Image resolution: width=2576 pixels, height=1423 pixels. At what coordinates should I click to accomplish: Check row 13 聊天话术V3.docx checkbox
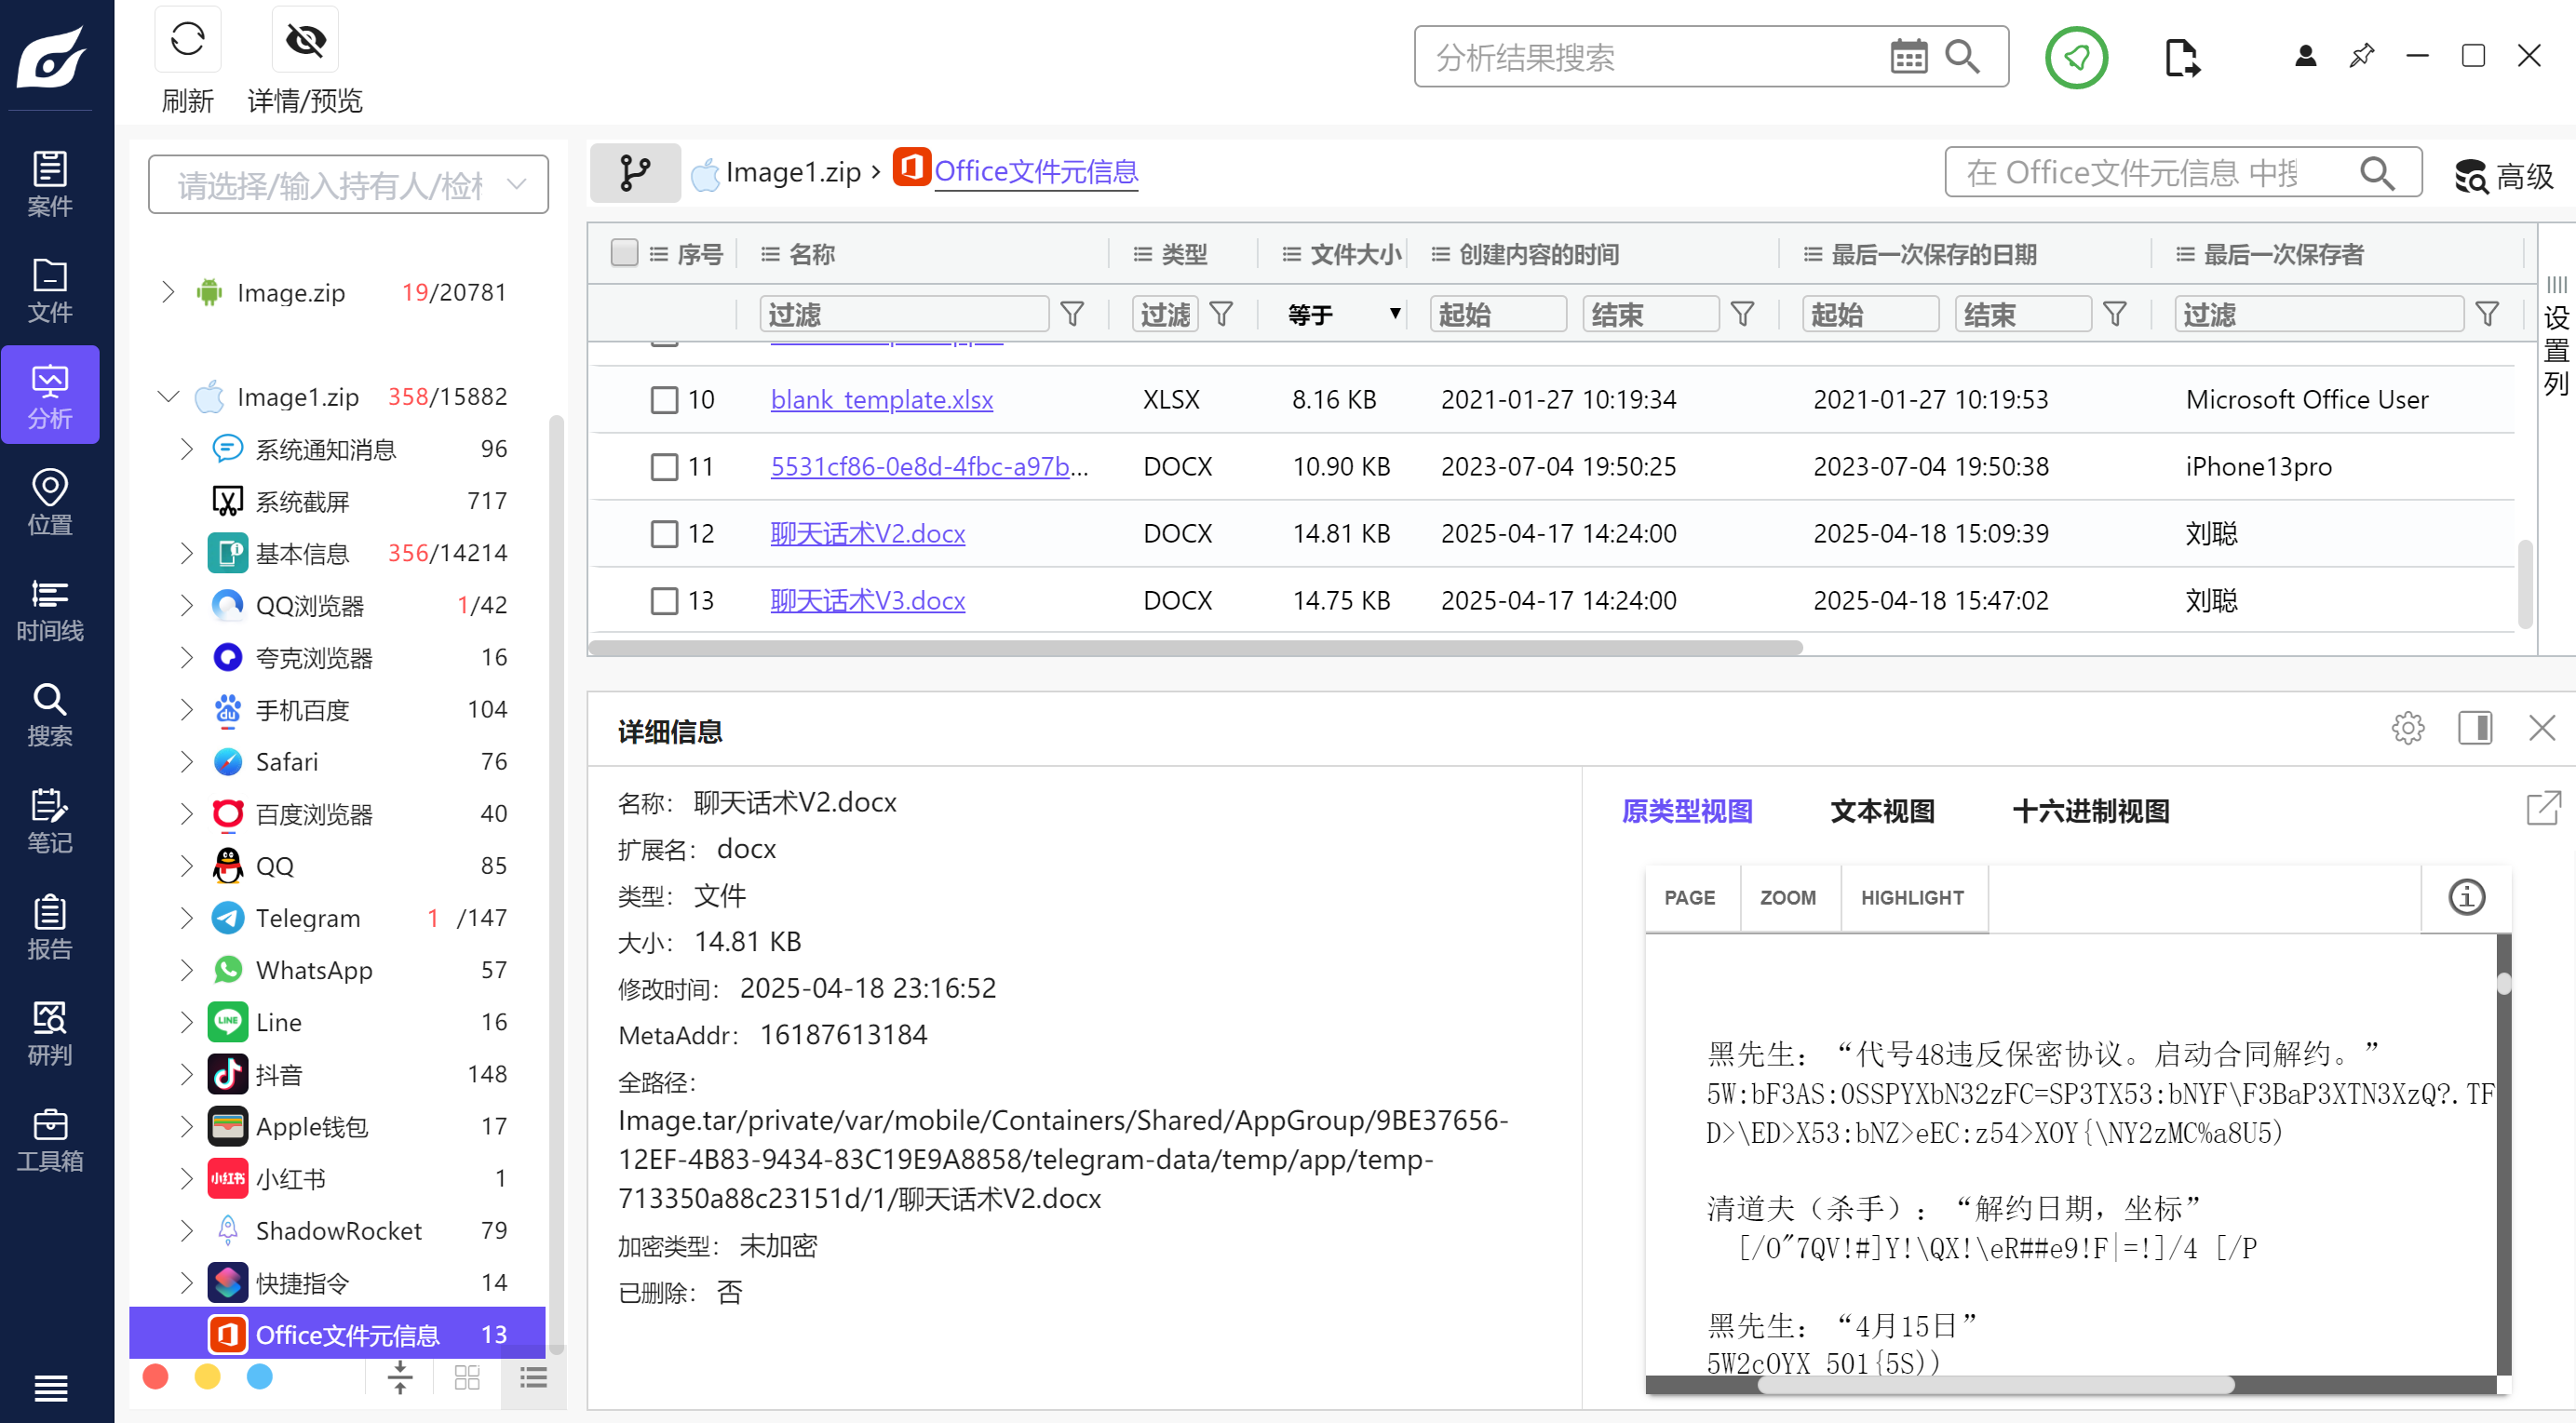coord(664,601)
